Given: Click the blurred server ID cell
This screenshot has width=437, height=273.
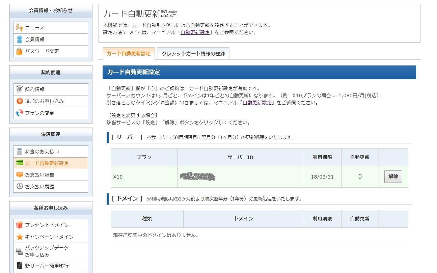Looking at the screenshot, I should (x=241, y=177).
